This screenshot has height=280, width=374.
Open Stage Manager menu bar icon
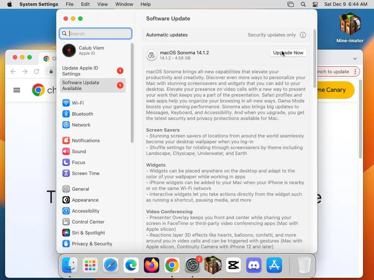pos(290,4)
